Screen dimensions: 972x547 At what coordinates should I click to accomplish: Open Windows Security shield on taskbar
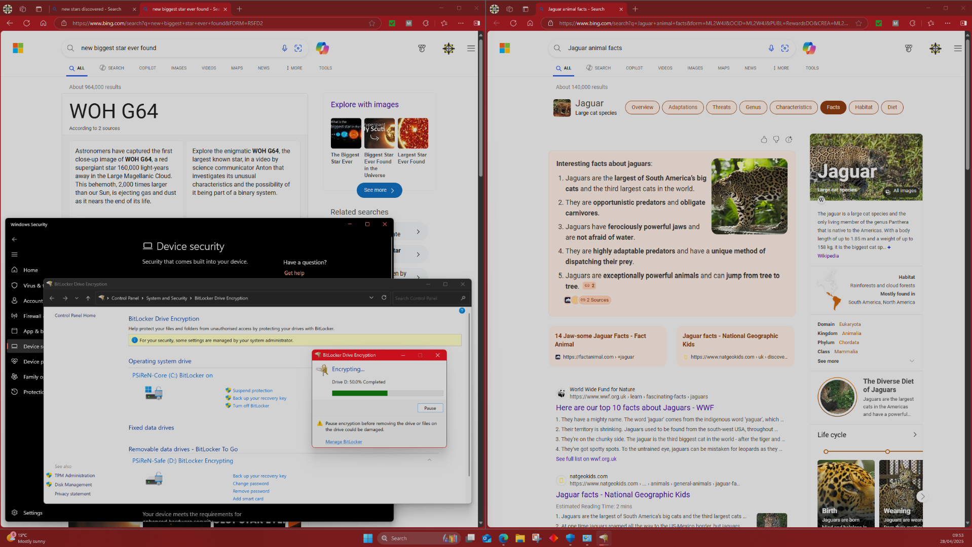point(570,538)
